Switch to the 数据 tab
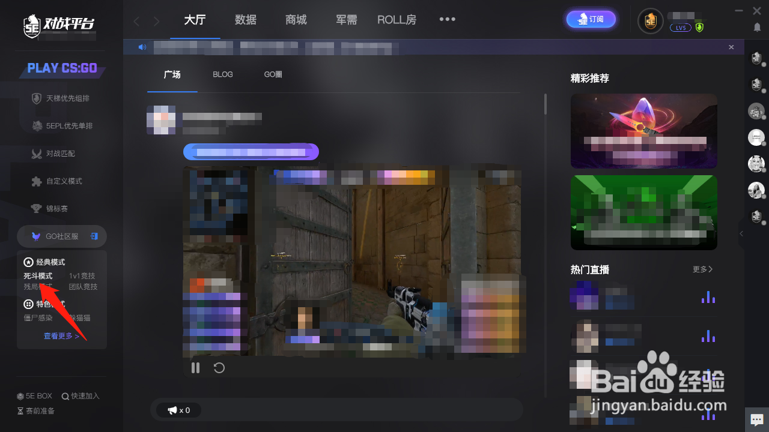Screen dimensions: 769x432 (246, 20)
